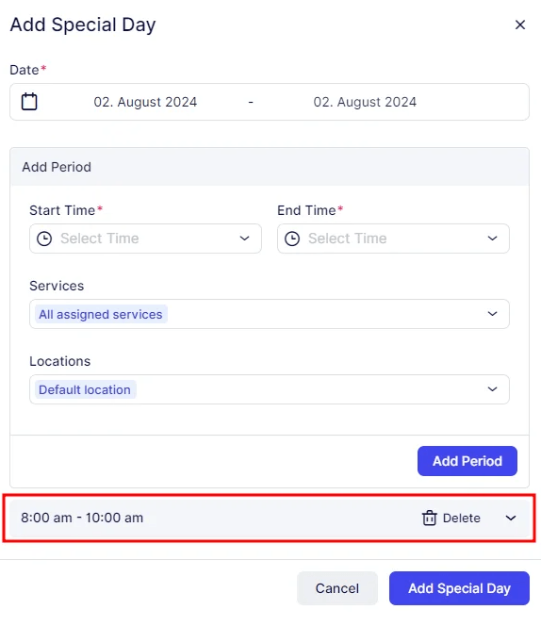Delete the 8:00 am - 10:00 am period
The height and width of the screenshot is (626, 541).
(451, 518)
